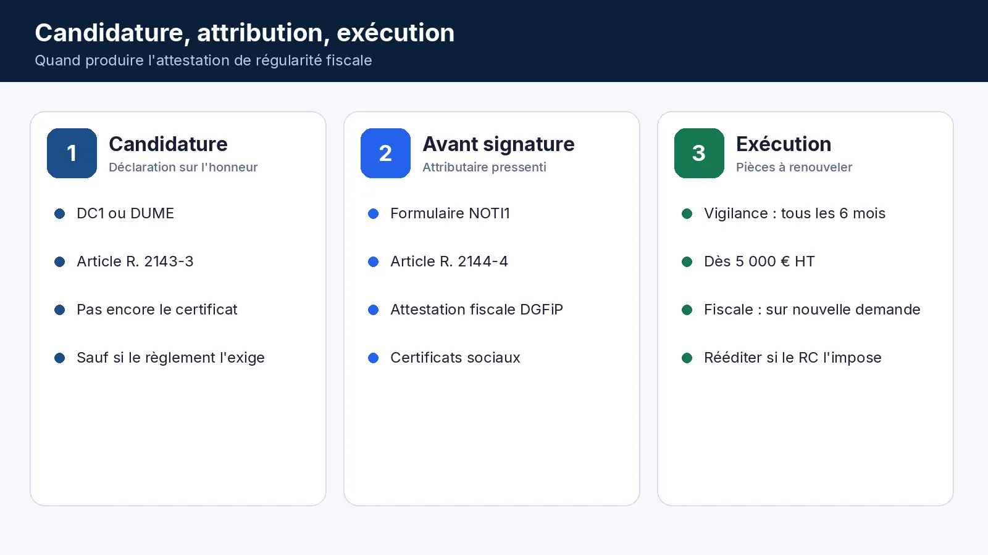The image size is (988, 555).
Task: Click 'Attestation fiscale DGFiP' text
Action: click(x=477, y=310)
